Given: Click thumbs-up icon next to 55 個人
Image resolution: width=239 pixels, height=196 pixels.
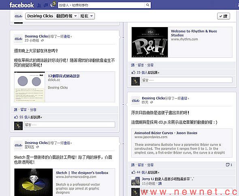Looking at the screenshot, I should 16,117.
